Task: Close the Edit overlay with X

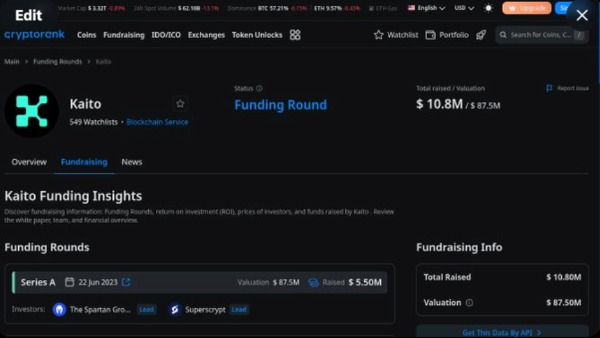Action: (x=582, y=16)
